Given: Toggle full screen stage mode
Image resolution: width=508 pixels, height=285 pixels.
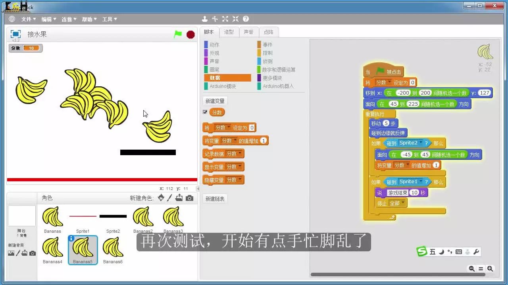Looking at the screenshot, I should pos(15,34).
